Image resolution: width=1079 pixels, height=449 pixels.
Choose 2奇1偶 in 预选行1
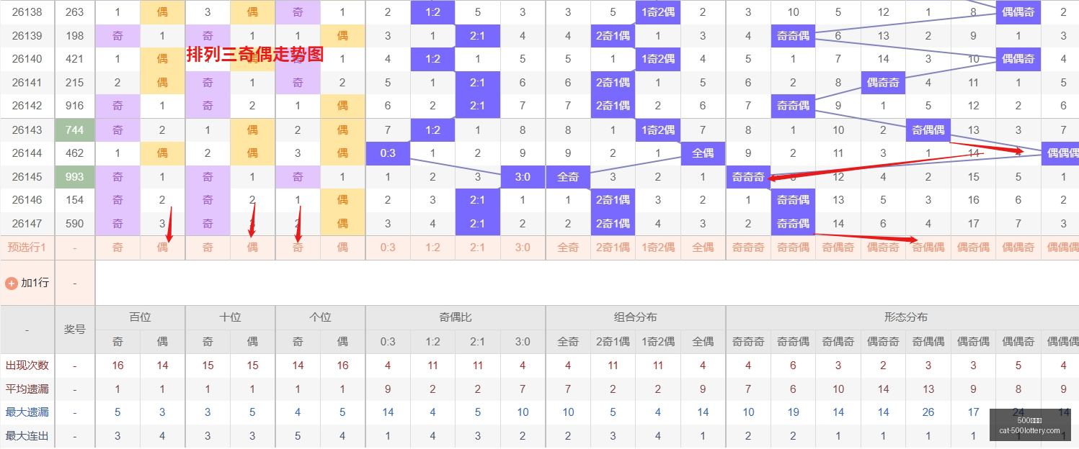pyautogui.click(x=613, y=248)
